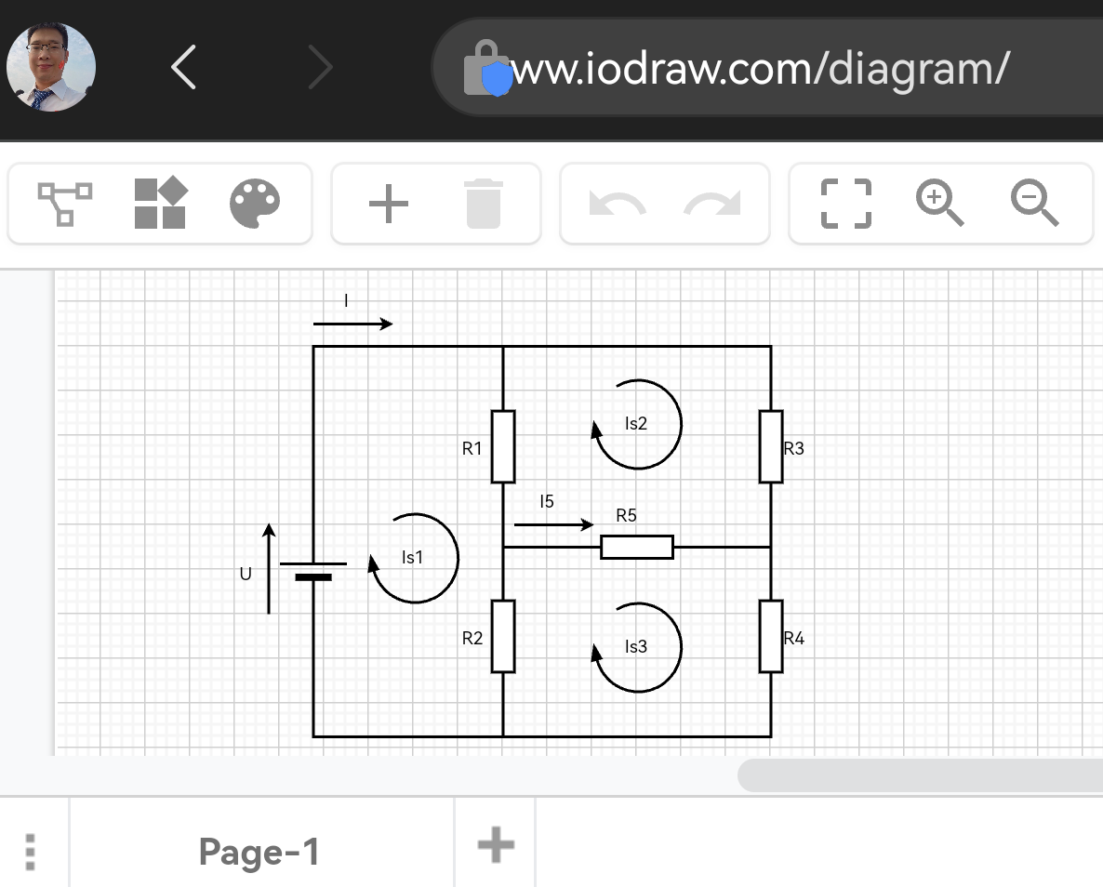Add a new page with the plus tab
Viewport: 1103px width, 887px height.
click(494, 844)
